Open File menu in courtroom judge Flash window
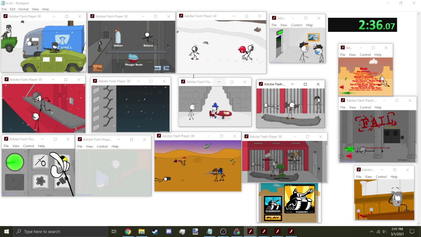The height and width of the screenshot is (237, 421). coord(359,177)
